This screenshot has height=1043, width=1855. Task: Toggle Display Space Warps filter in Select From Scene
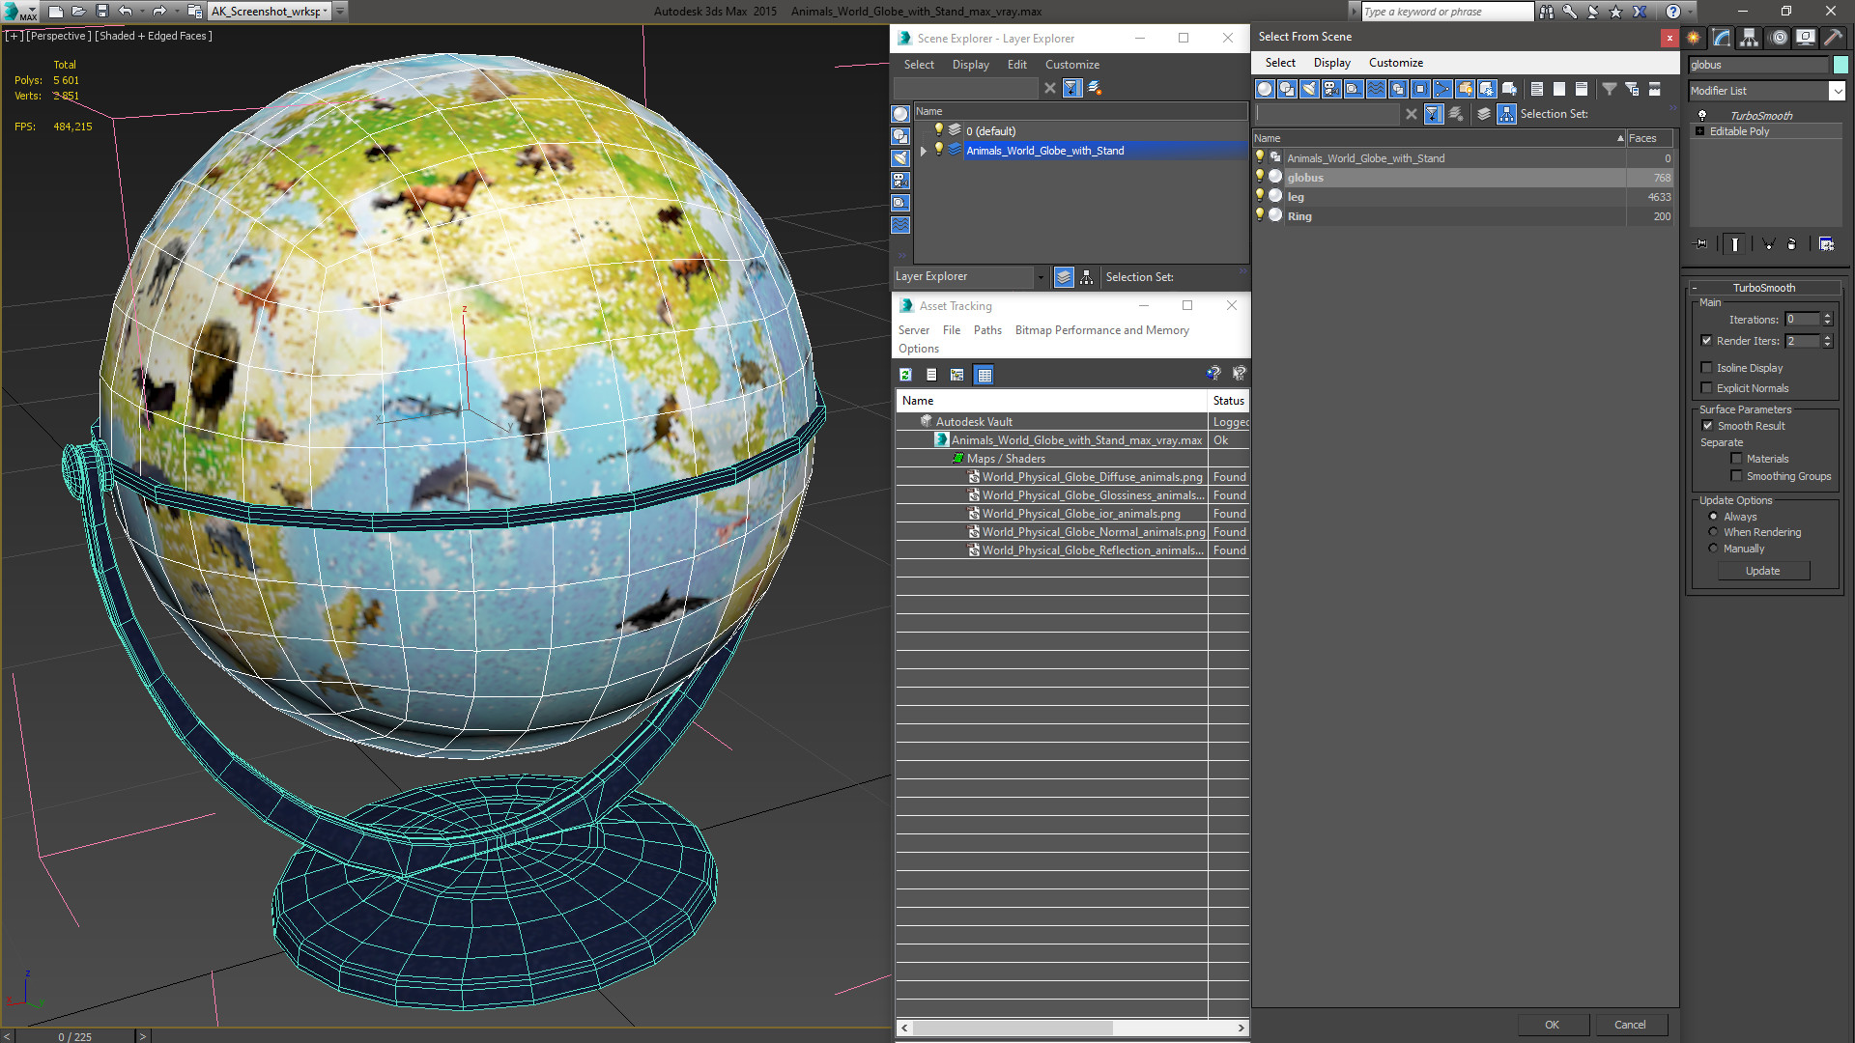[x=1376, y=89]
